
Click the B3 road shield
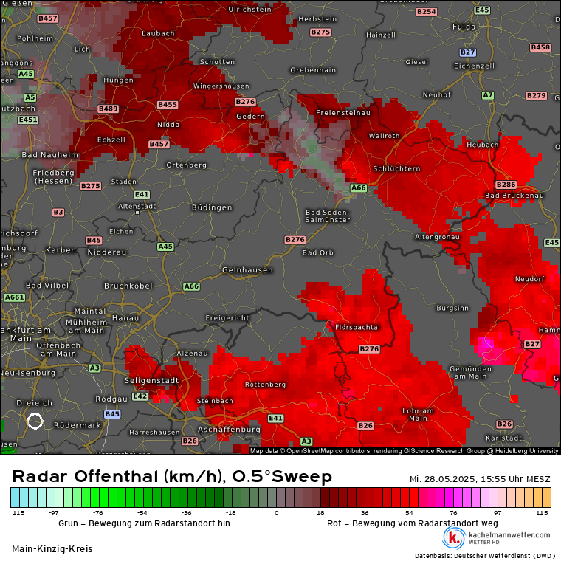coord(58,212)
